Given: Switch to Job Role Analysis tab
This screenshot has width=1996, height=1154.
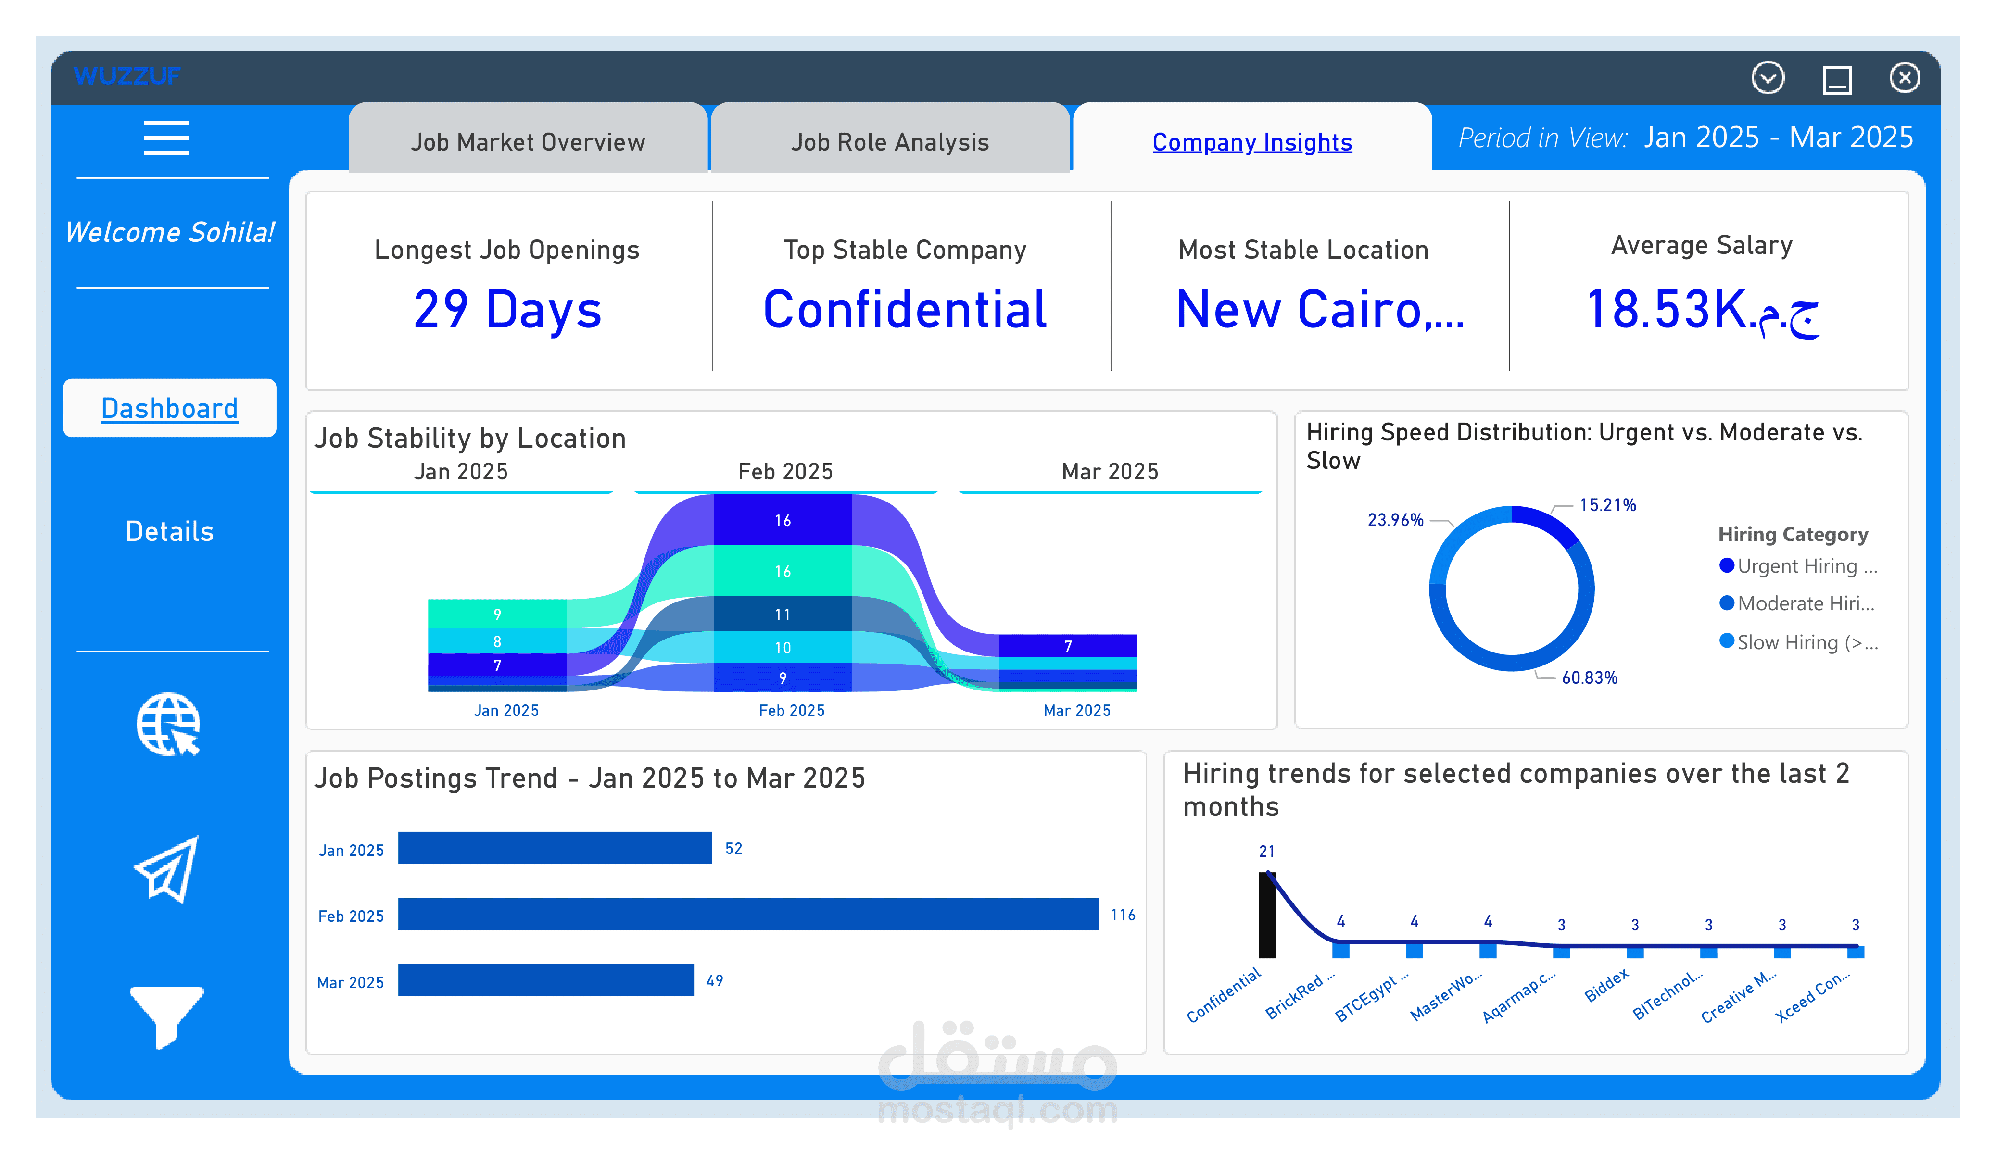Looking at the screenshot, I should 889,142.
